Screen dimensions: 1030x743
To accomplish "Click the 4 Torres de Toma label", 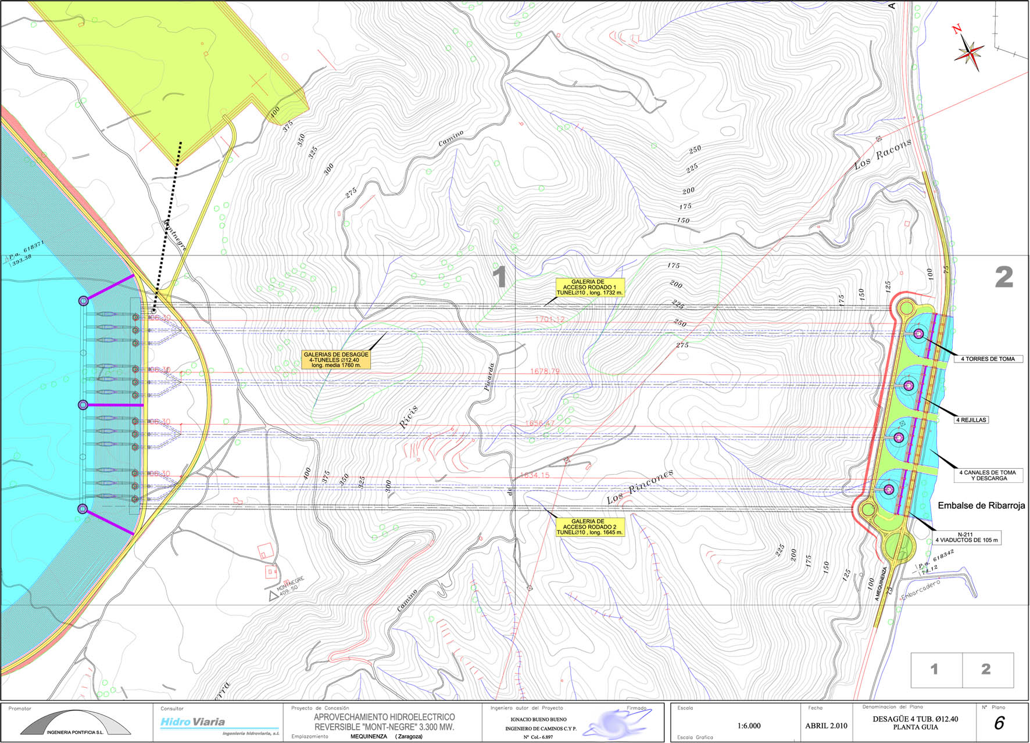I will 987,359.
